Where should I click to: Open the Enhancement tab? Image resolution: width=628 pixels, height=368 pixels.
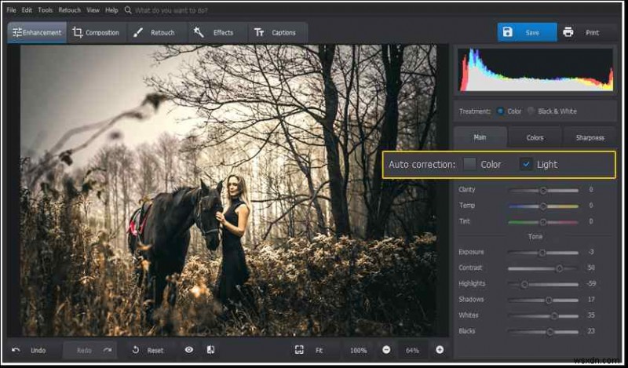(37, 32)
